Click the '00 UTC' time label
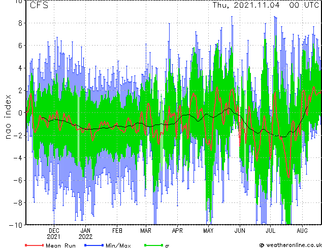 coord(304,5)
